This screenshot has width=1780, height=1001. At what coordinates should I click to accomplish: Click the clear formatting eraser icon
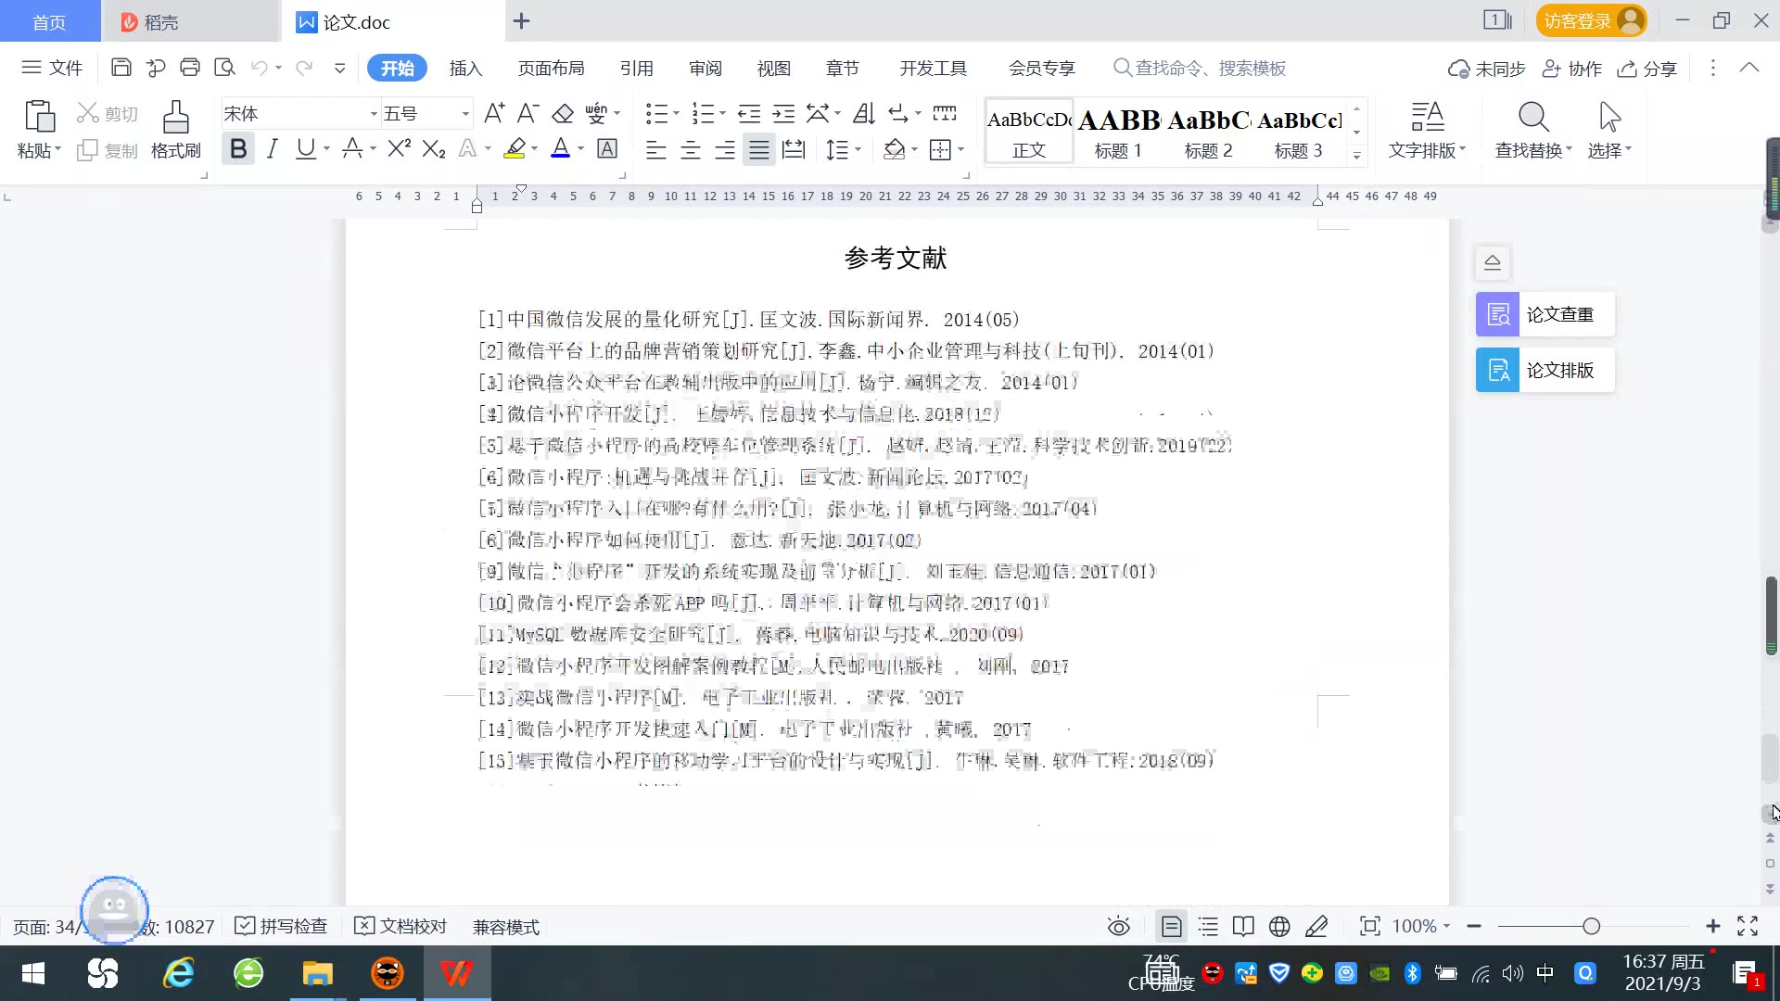coord(563,114)
